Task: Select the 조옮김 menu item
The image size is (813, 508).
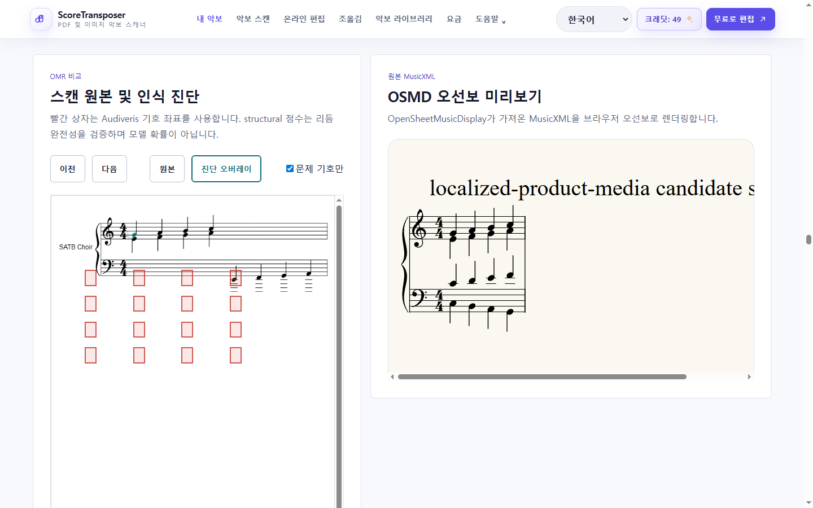Action: [350, 19]
